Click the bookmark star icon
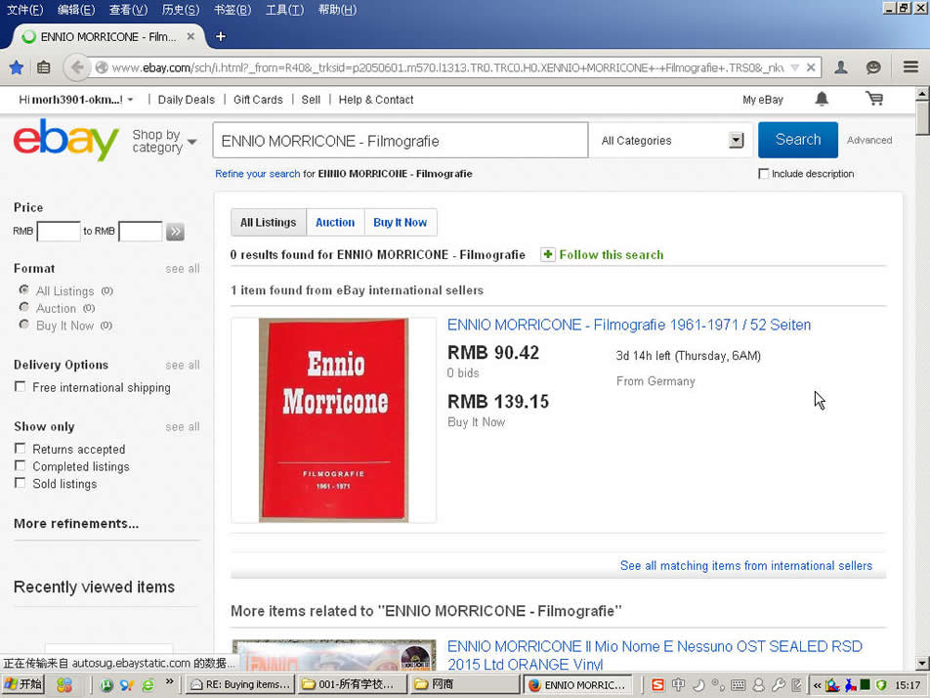 pyautogui.click(x=16, y=67)
